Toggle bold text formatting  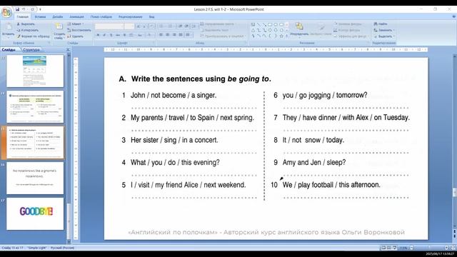(x=98, y=35)
